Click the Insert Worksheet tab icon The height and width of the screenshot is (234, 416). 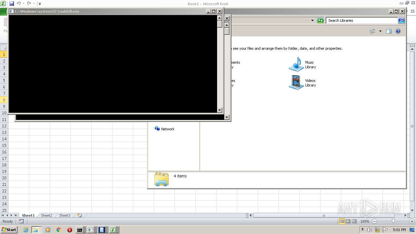(80, 215)
